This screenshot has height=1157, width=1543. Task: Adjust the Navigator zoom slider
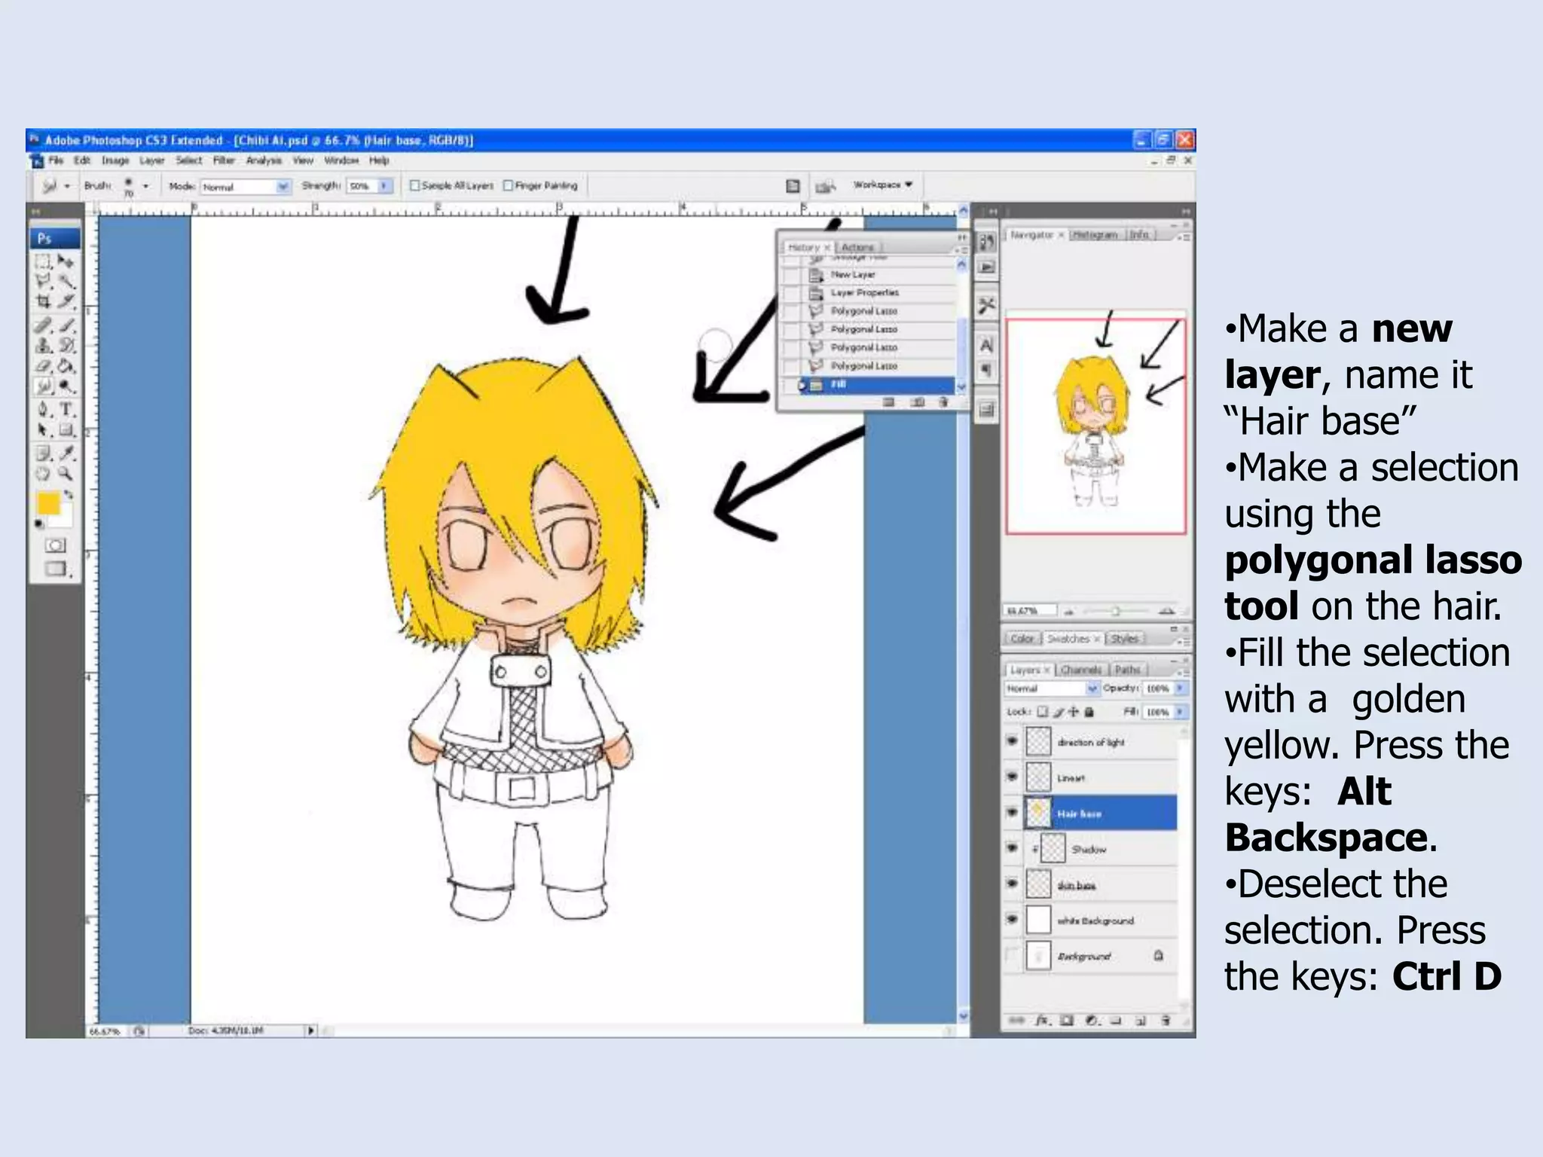(x=1116, y=610)
